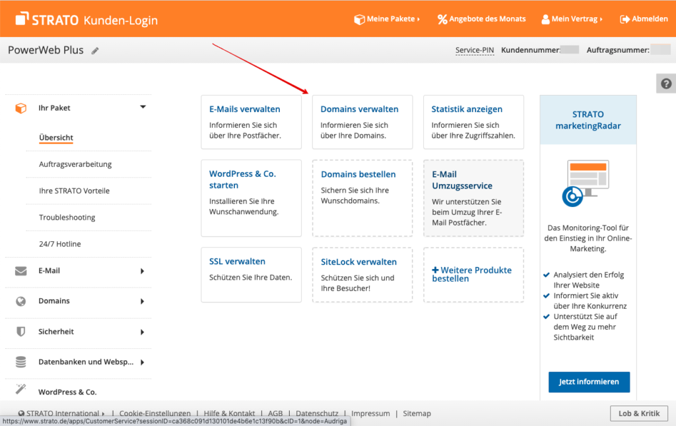Click the magic wand icon by WordPress & Co.

click(20, 389)
